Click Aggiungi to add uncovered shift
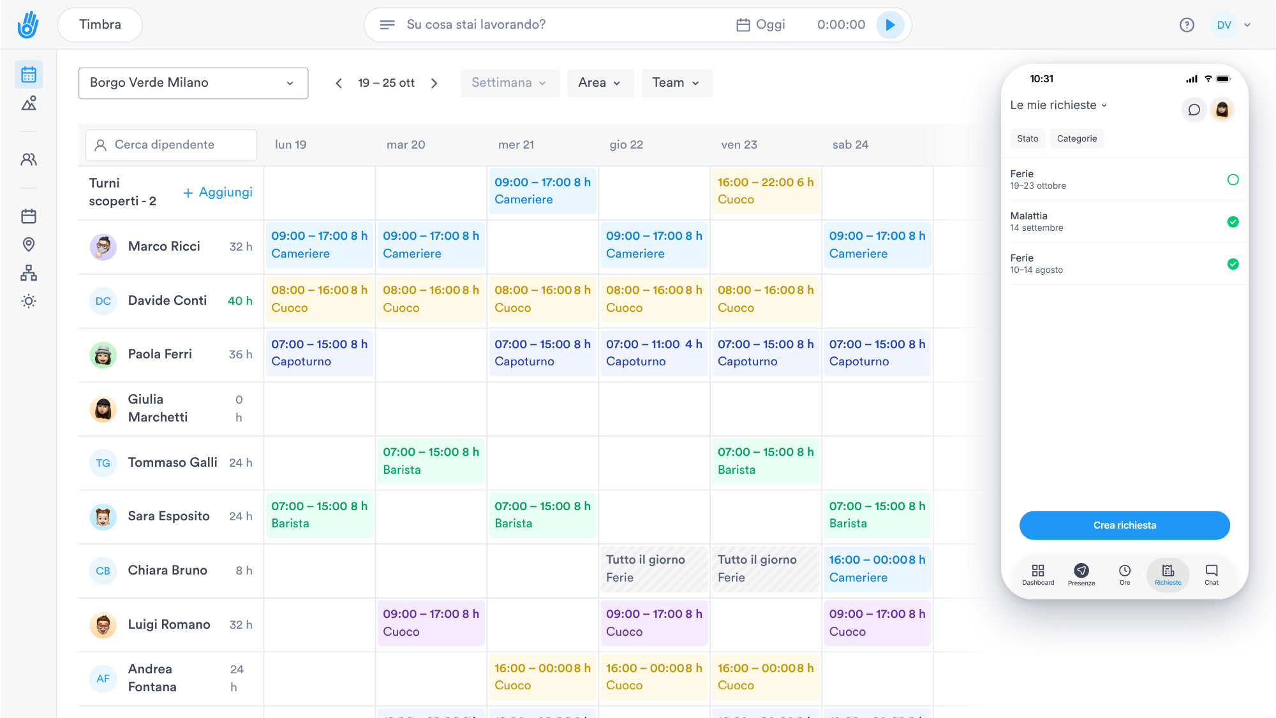1276x718 pixels. click(218, 193)
